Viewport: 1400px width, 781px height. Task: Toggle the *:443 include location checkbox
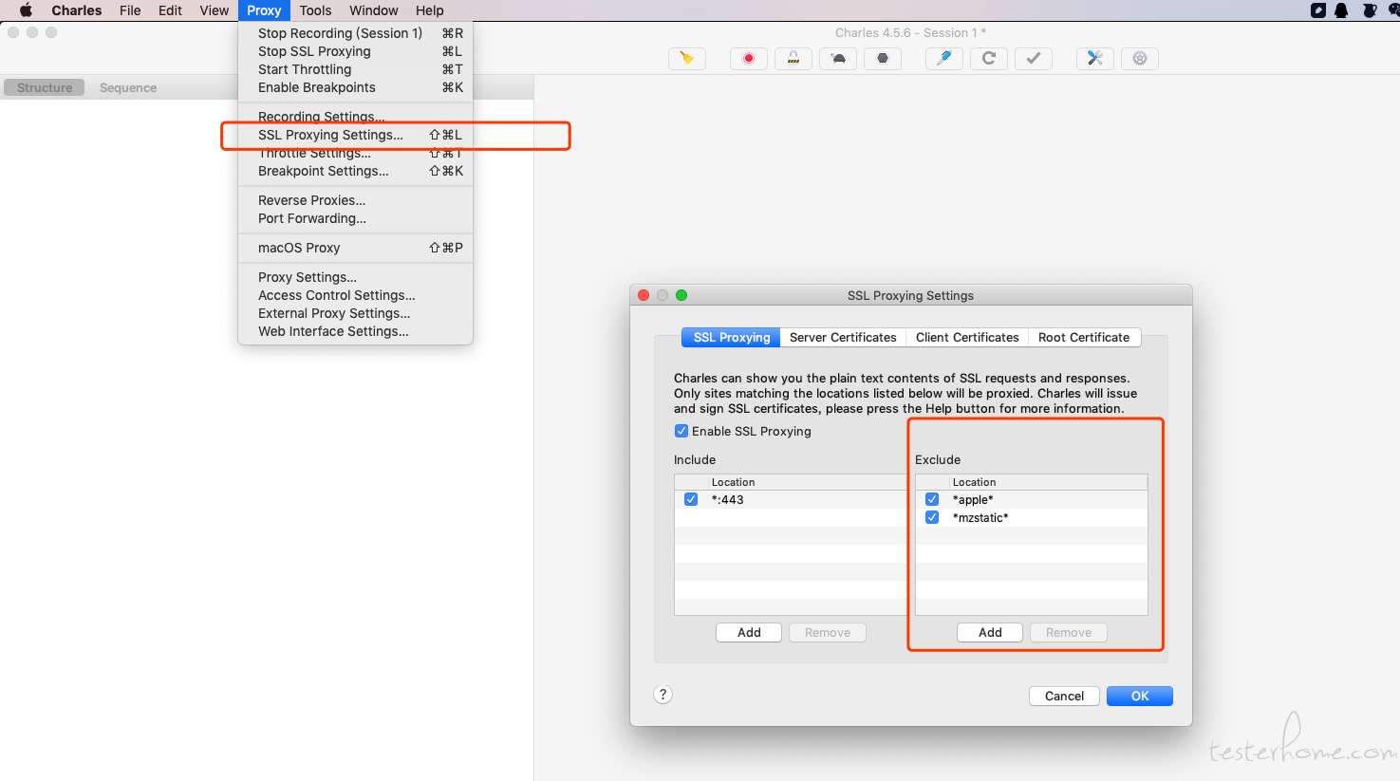[x=691, y=499]
